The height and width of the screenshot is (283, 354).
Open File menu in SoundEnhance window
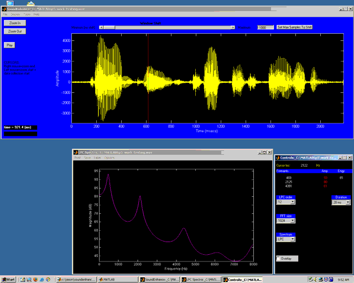click(x=6, y=14)
